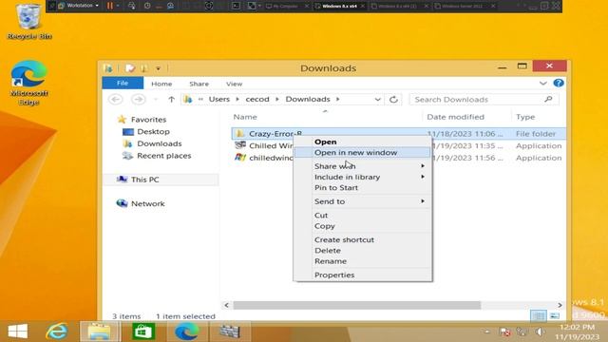
Task: Click the Windows Start button
Action: click(x=18, y=332)
